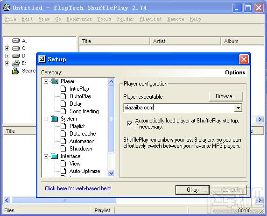Click the Interface folder icon in Category tree
The width and height of the screenshot is (267, 216).
[x=55, y=156]
